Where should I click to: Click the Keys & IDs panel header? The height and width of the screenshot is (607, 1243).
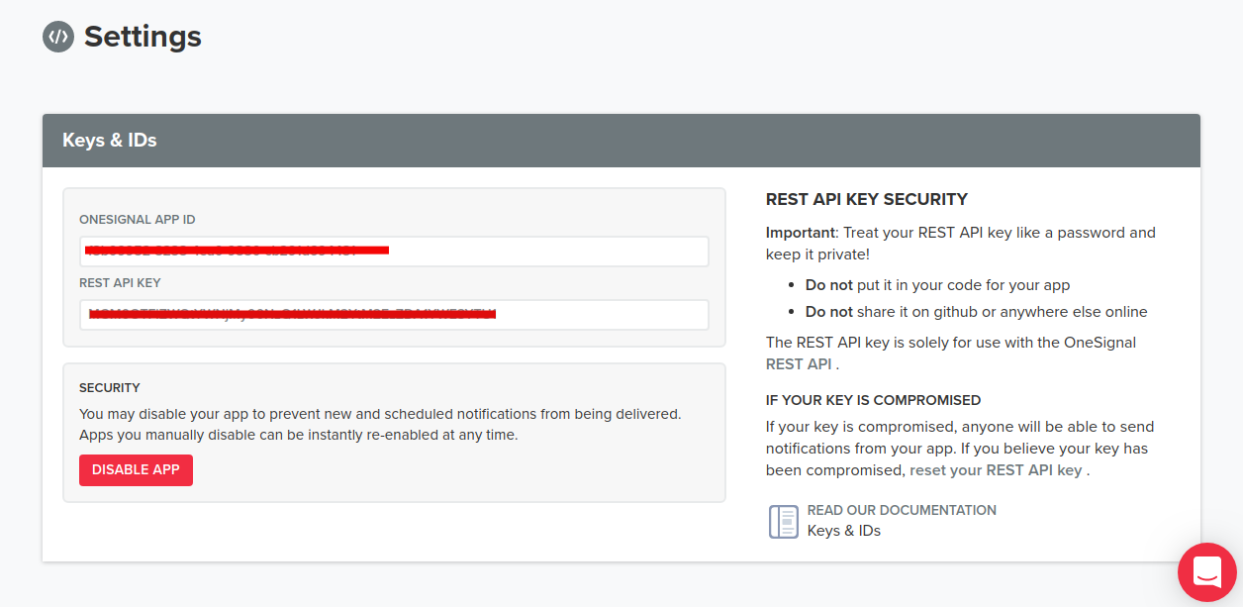coord(621,141)
